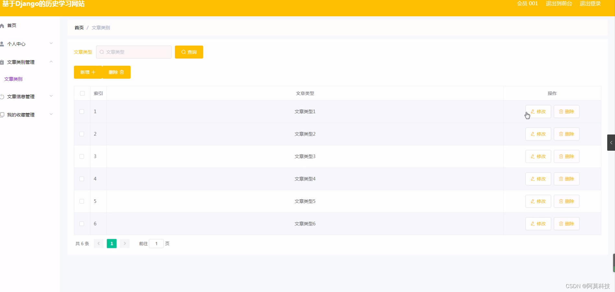Check the checkbox for row 4
The height and width of the screenshot is (292, 615).
pos(82,179)
